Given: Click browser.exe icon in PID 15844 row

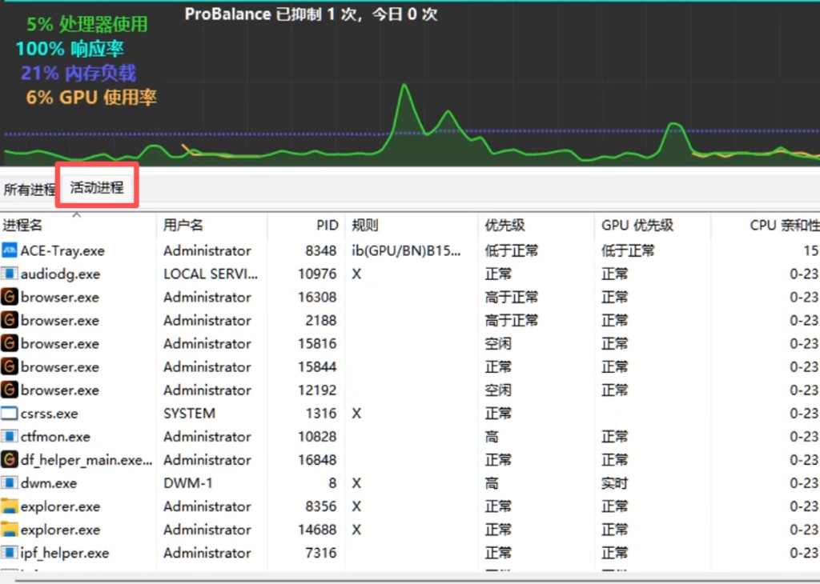Looking at the screenshot, I should (10, 366).
